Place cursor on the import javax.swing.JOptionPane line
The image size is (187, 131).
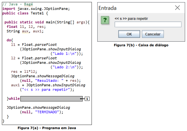36,9
